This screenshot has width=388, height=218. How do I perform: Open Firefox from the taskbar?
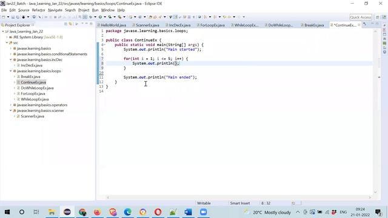[97, 212]
